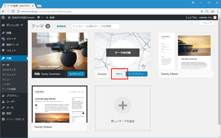Viewport: 221px width, 138px height.
Task: Reload the page
Action: [13, 11]
